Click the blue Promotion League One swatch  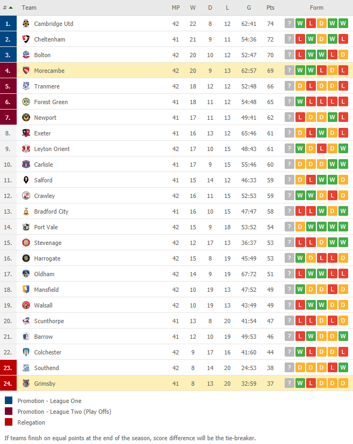click(x=9, y=400)
